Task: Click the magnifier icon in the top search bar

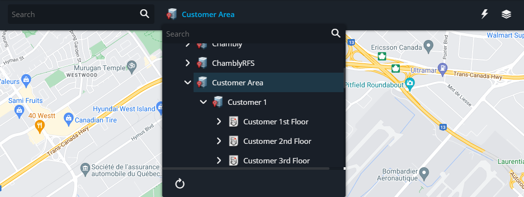Action: click(x=144, y=14)
